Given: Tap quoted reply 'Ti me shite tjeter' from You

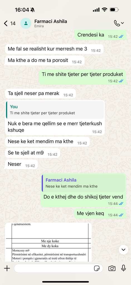Looking at the screenshot, I should coord(55,110).
